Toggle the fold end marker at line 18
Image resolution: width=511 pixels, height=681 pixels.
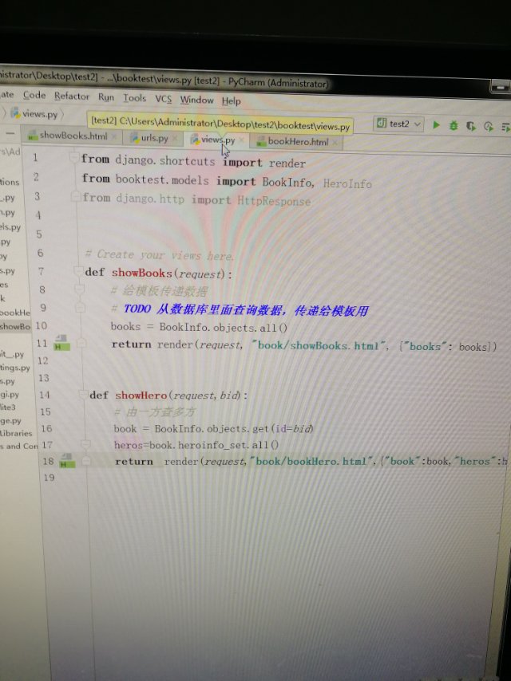click(x=86, y=461)
